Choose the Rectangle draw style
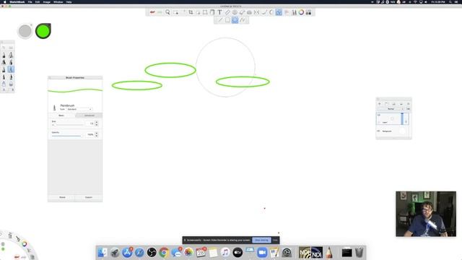The image size is (462, 260). (x=227, y=20)
